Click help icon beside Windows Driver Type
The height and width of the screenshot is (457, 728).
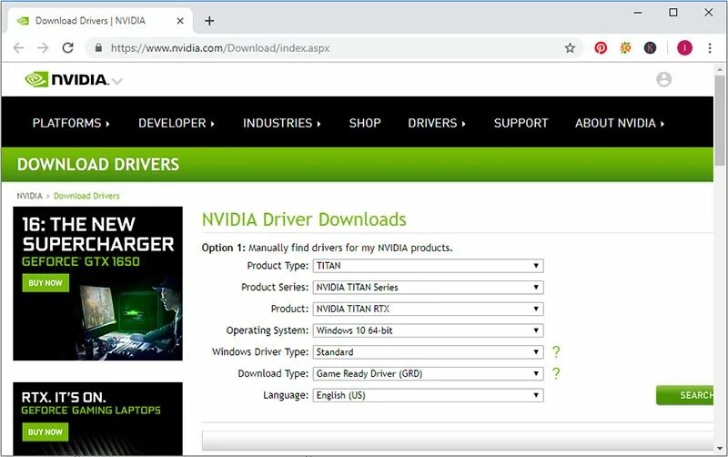pos(556,352)
